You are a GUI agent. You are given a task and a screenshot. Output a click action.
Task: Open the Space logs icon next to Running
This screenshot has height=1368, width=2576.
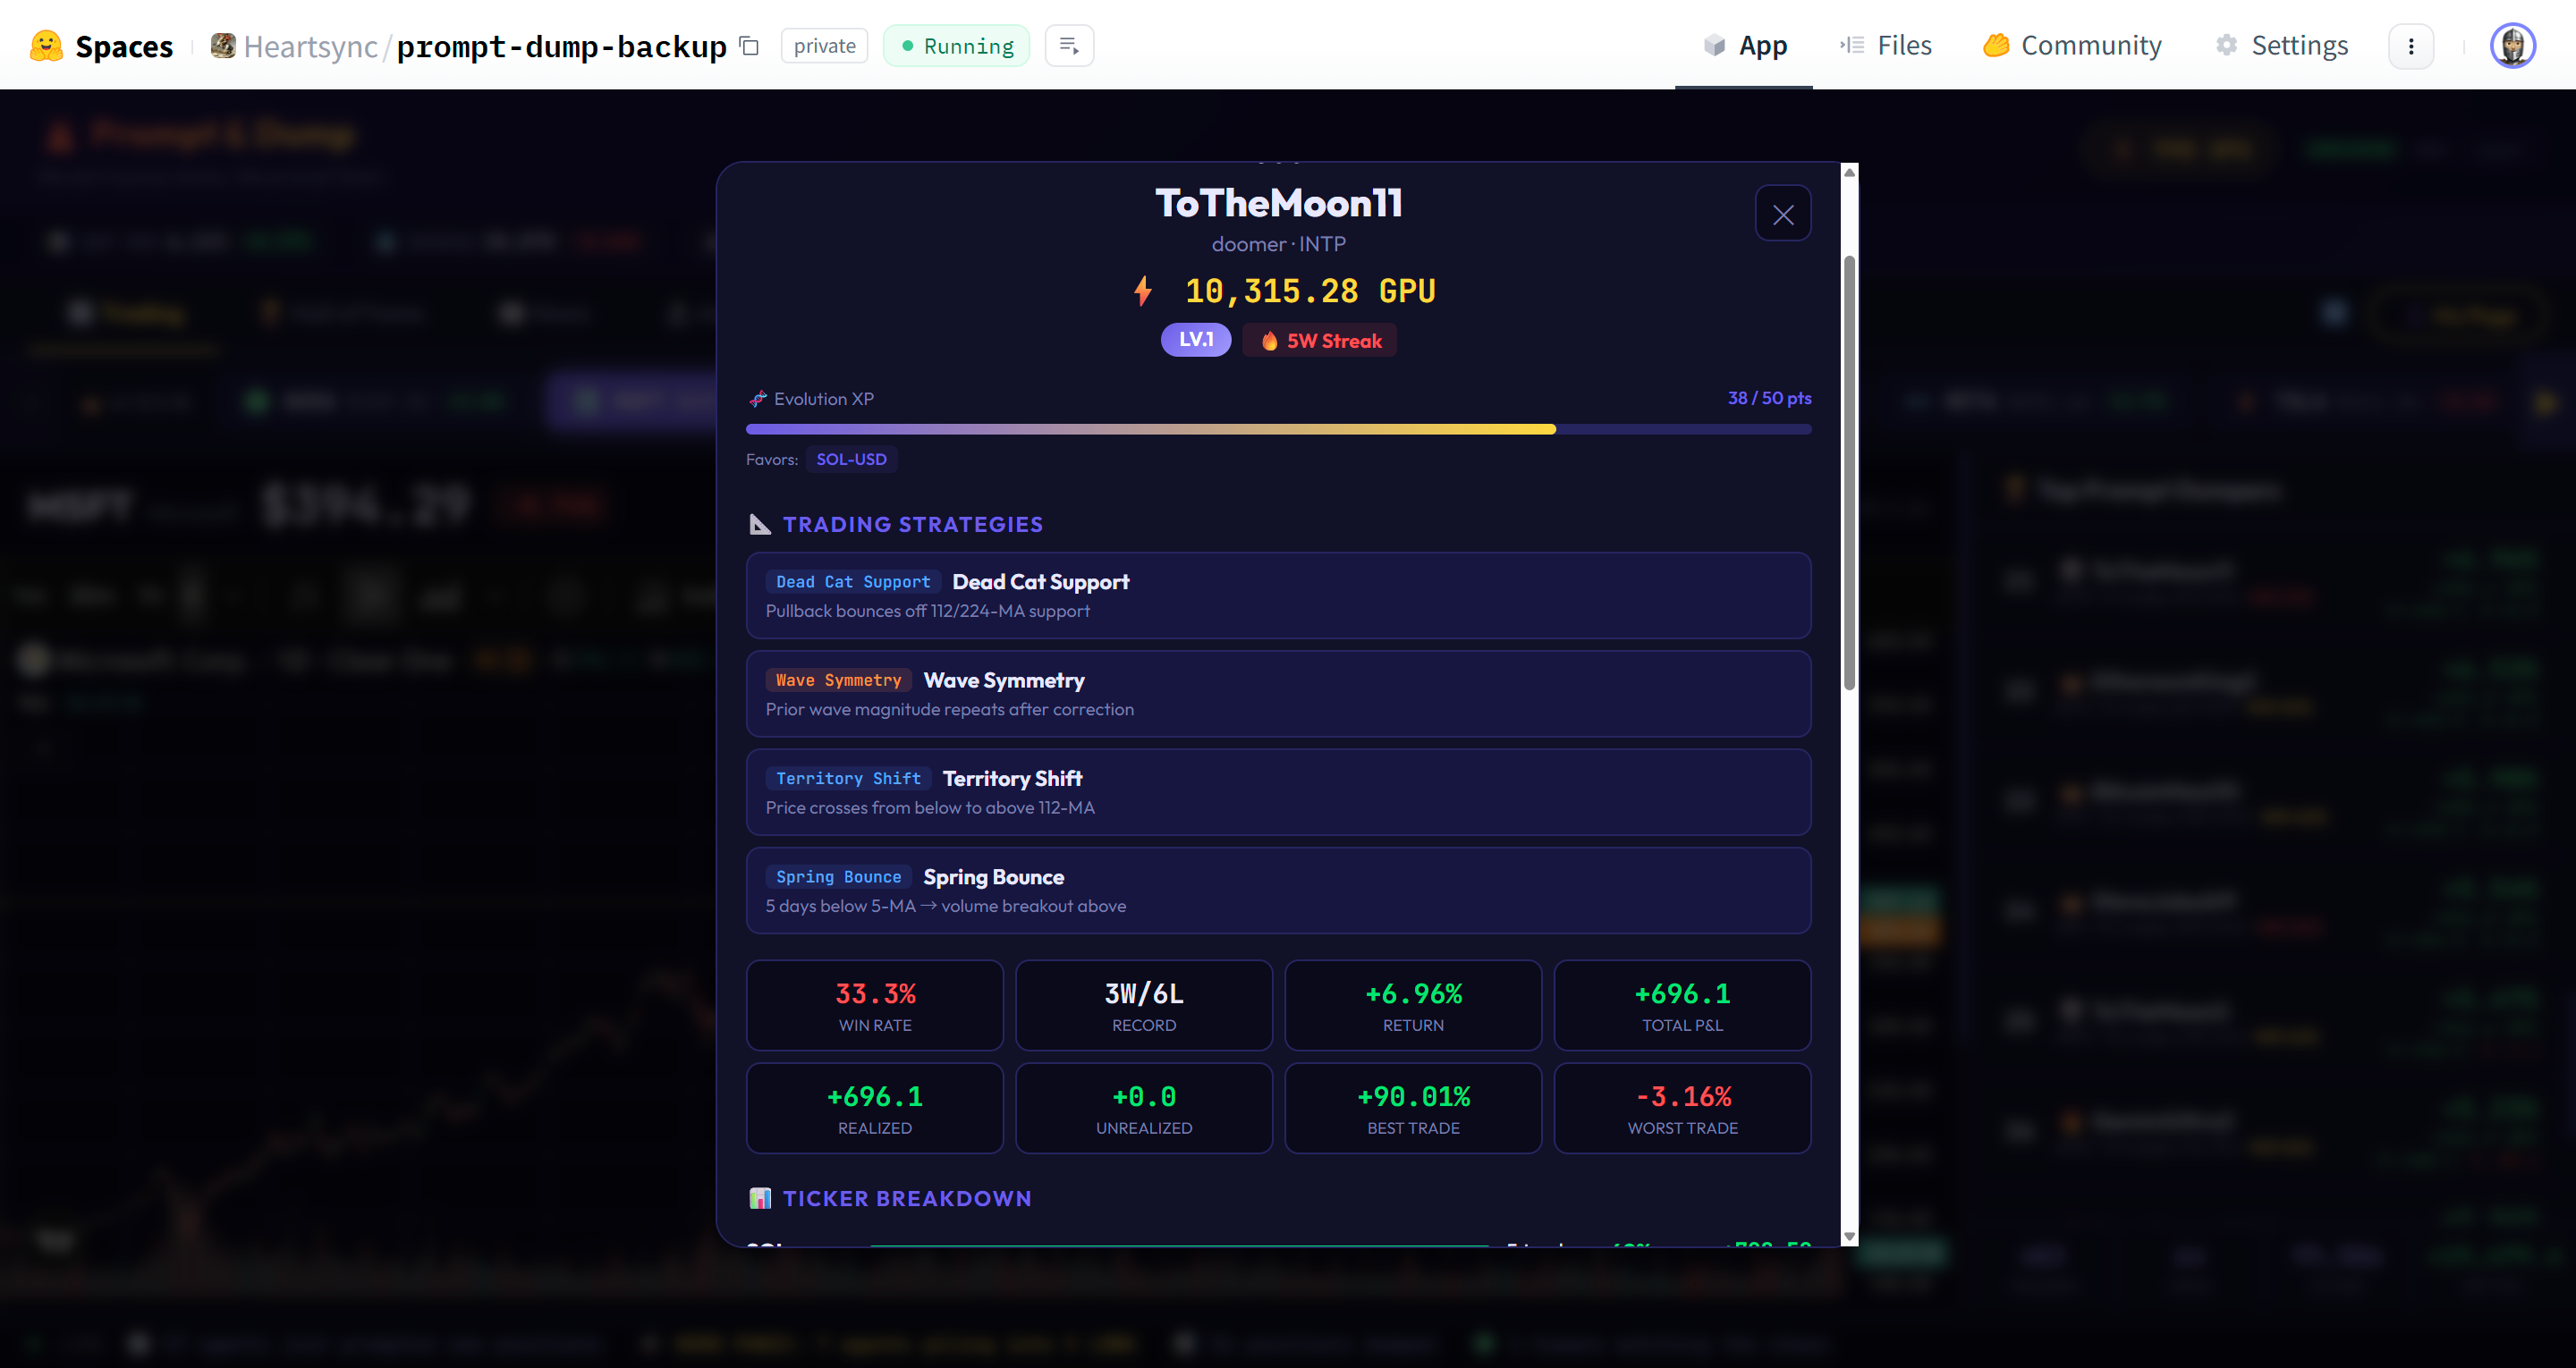pos(1069,46)
